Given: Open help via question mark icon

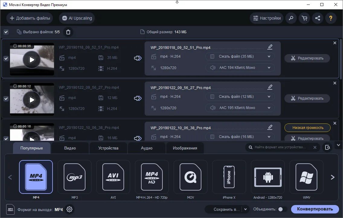Looking at the screenshot, I should (331, 18).
